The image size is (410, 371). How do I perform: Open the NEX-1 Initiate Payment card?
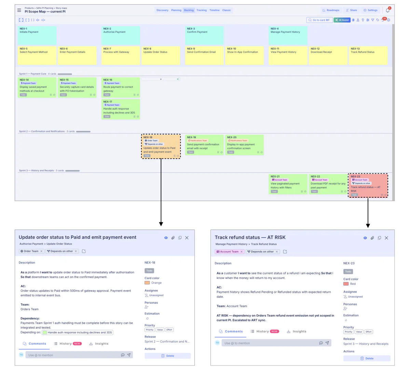pos(37,35)
